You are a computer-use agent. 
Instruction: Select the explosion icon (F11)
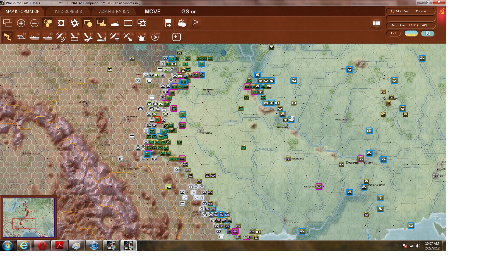(141, 37)
